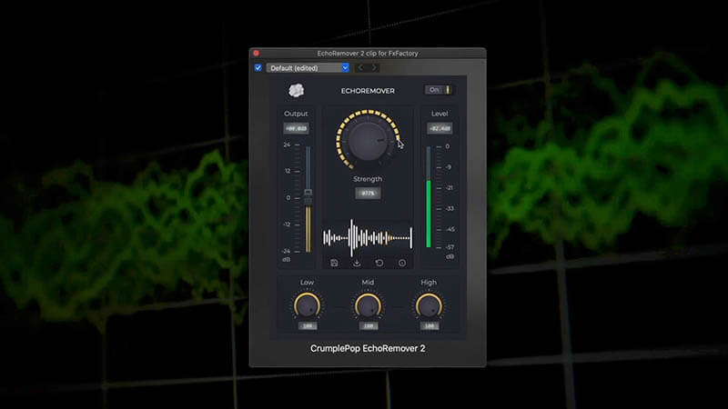This screenshot has height=409, width=728.
Task: Click the info circle icon
Action: (402, 263)
